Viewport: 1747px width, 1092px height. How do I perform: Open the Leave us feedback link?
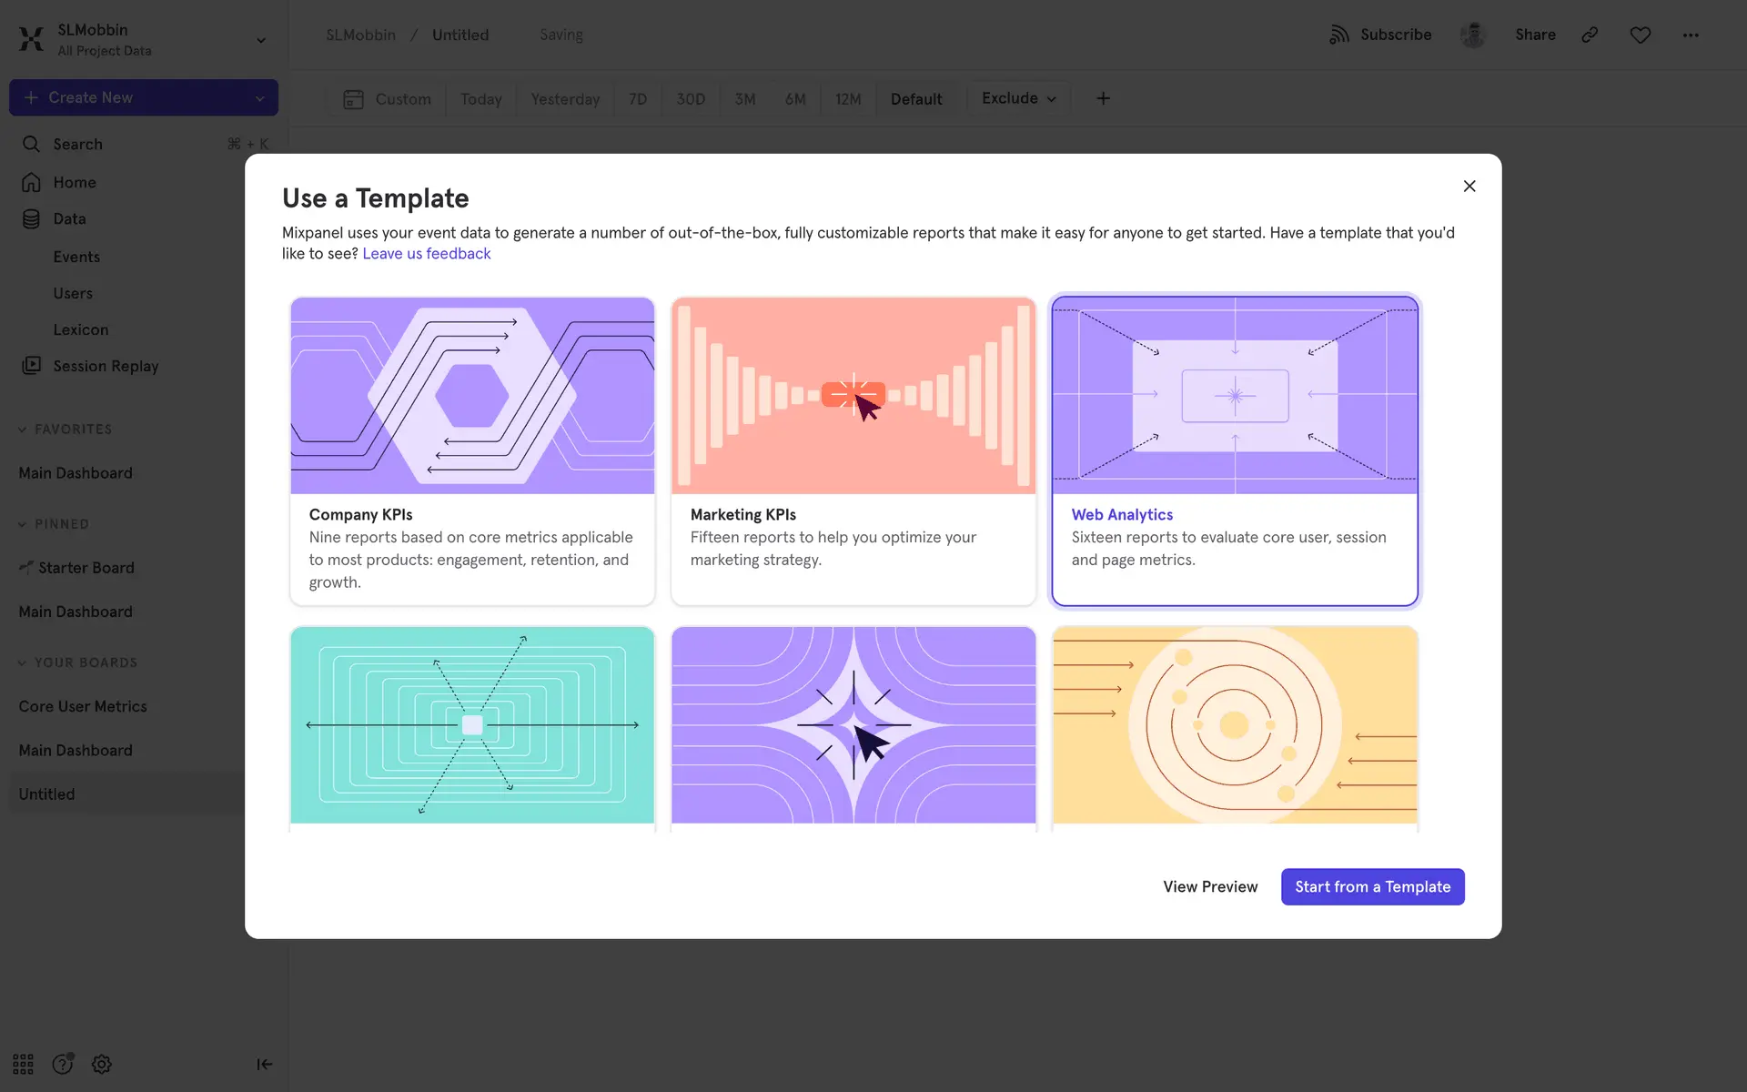click(x=426, y=254)
